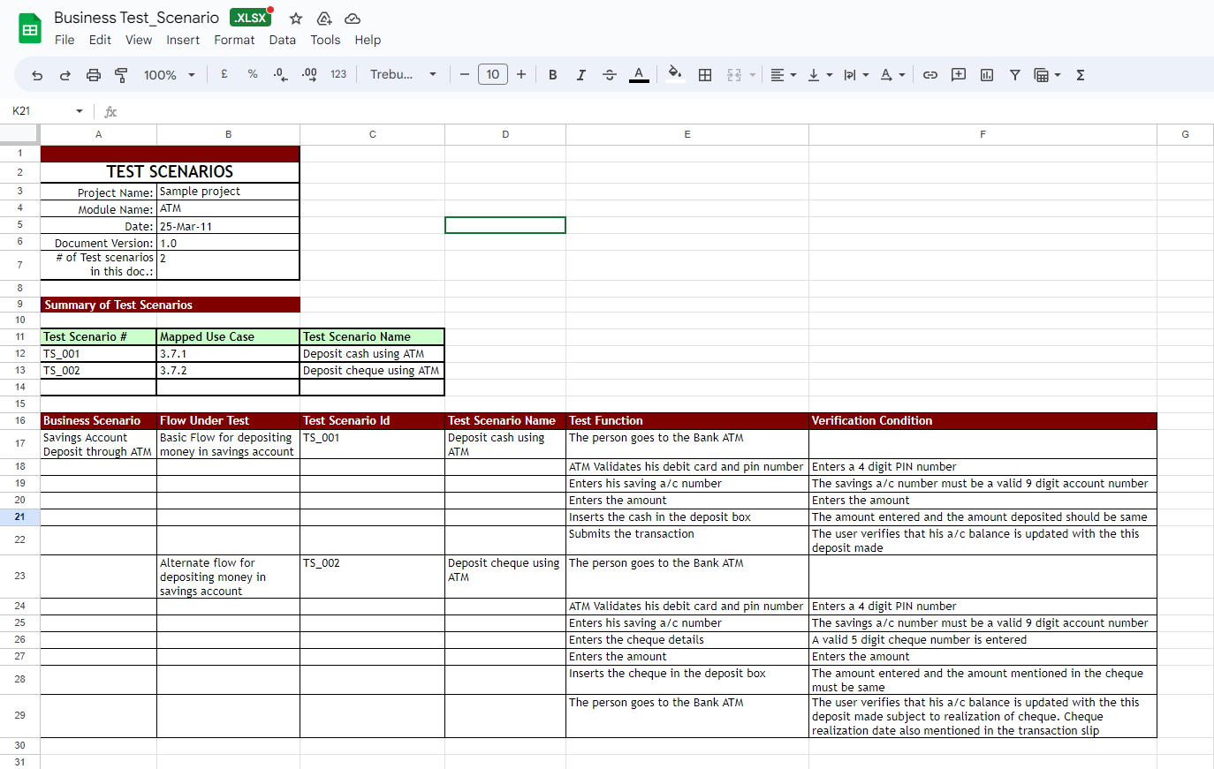Open Functions sigma icon
1214x769 pixels.
(x=1081, y=75)
